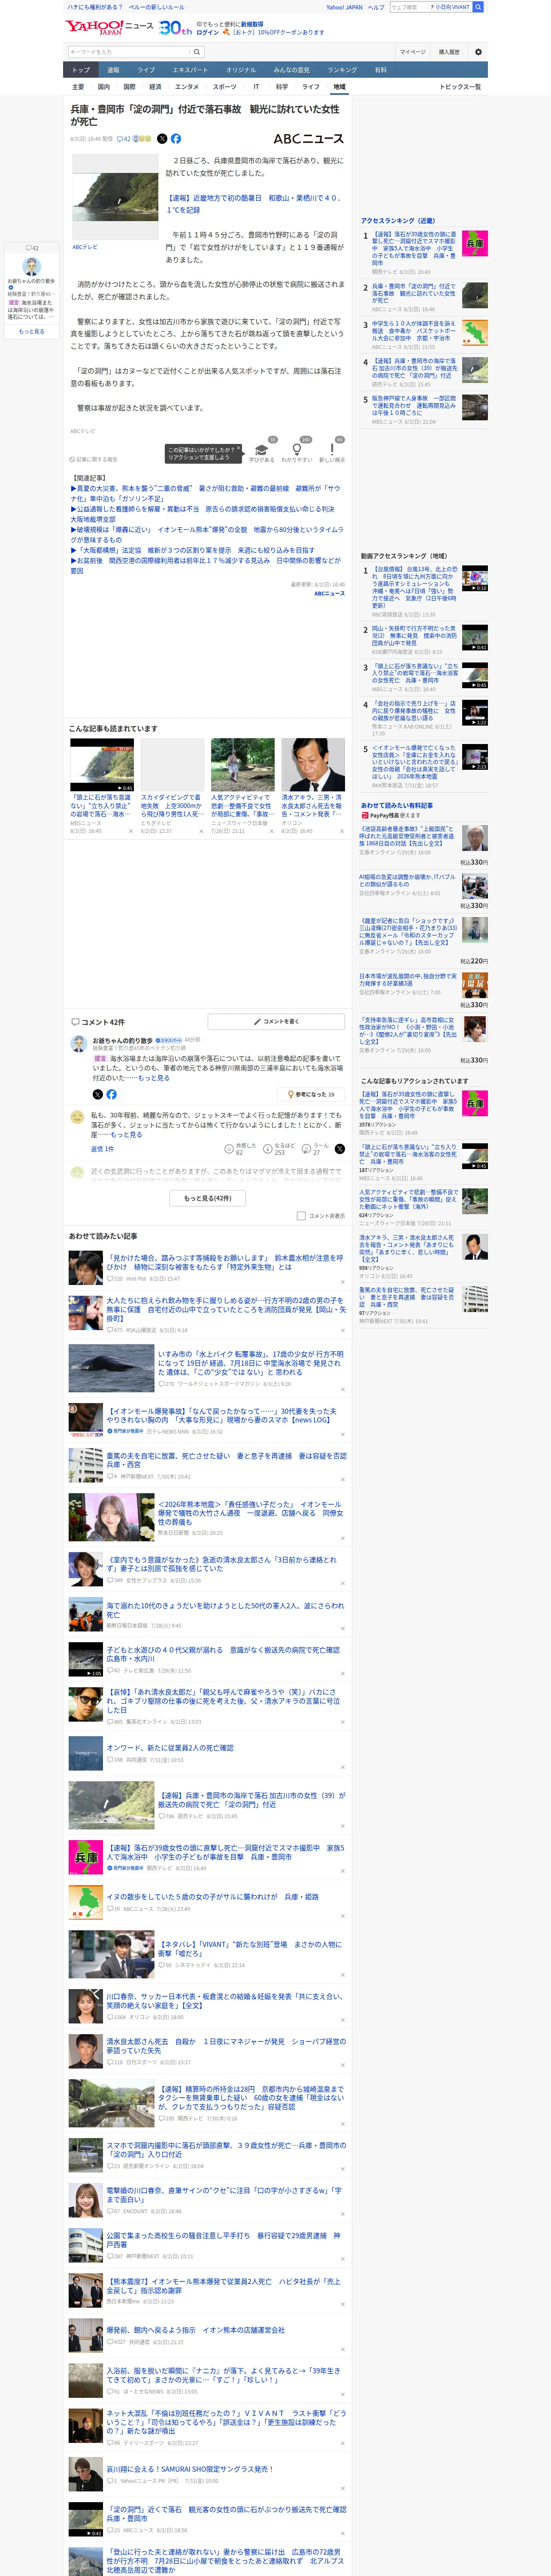Click the Yahoo! JAPAN News logo
551x2576 pixels.
(109, 27)
